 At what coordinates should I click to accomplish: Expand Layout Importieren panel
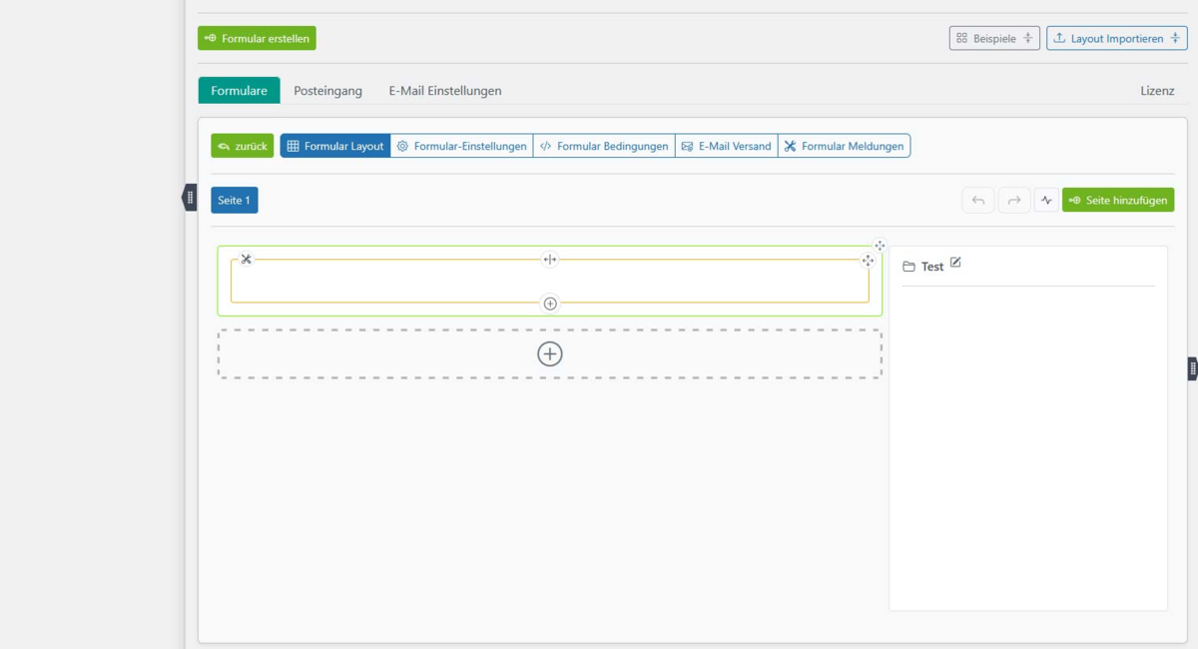(x=1116, y=38)
